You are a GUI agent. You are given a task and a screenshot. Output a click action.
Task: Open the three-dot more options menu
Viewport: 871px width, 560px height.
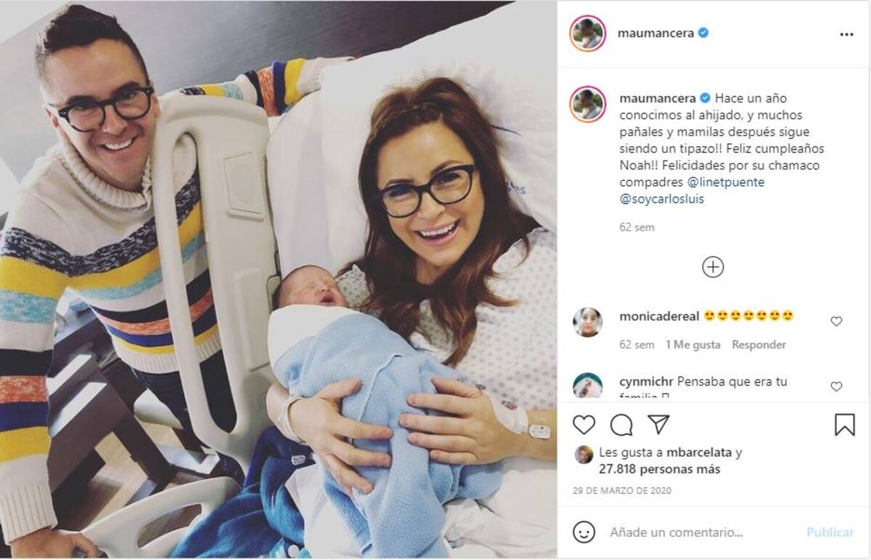coord(846,34)
